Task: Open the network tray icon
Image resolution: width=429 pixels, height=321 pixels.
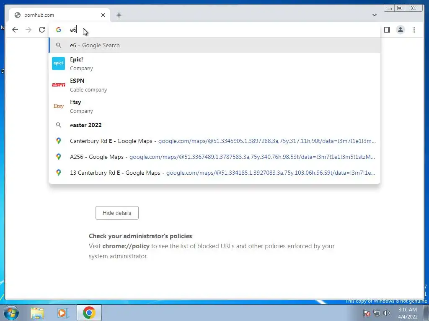Action: pos(377,313)
